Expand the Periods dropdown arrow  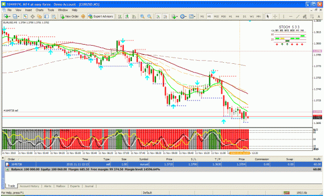tap(186, 17)
